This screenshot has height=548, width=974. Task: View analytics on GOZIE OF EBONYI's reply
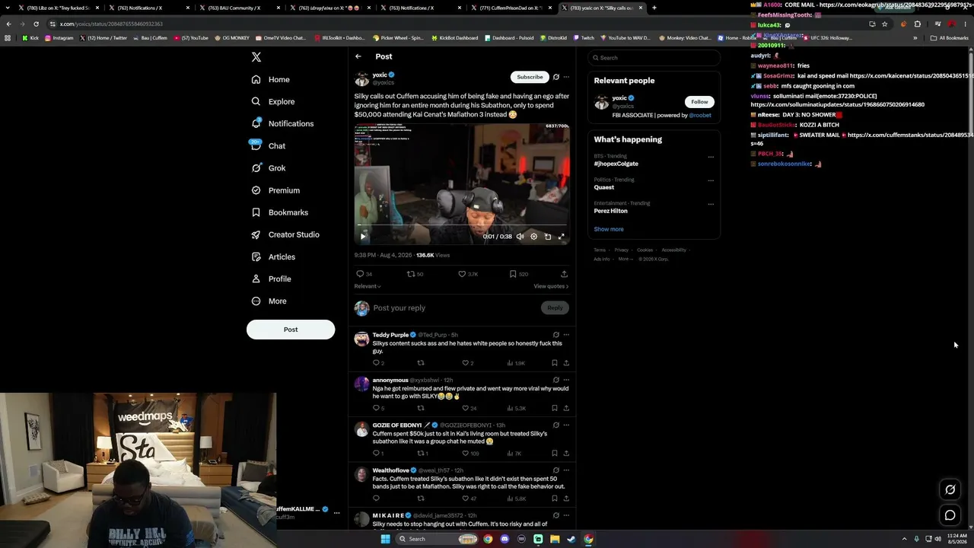point(515,454)
